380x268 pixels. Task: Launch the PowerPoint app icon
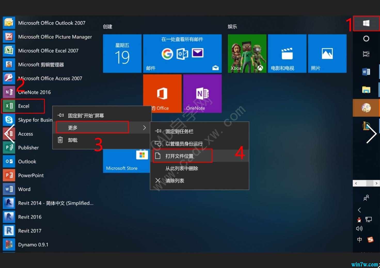[9, 175]
